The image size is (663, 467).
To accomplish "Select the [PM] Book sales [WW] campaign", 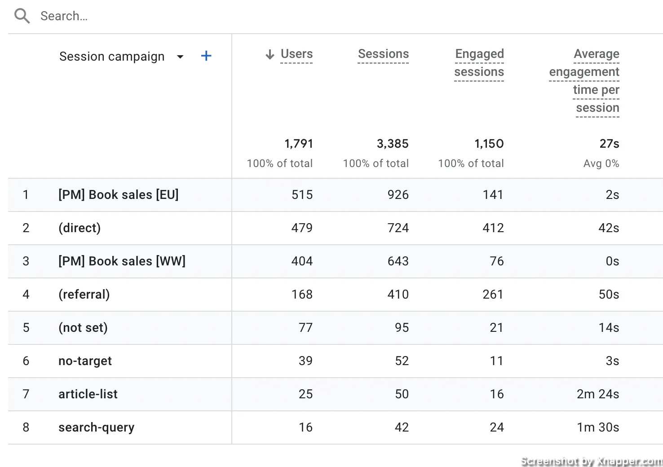I will pos(122,261).
